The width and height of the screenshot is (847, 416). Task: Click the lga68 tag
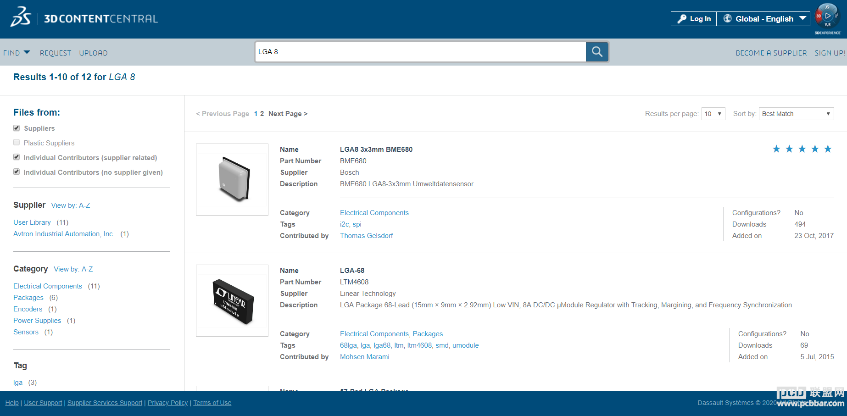pyautogui.click(x=382, y=345)
